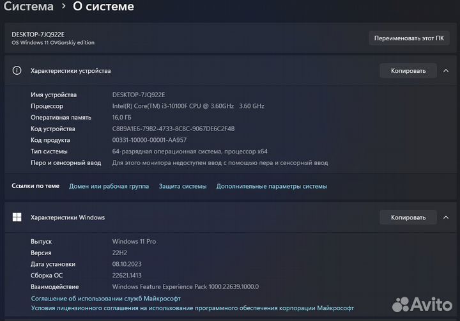Click the Имя устройства label
Viewport: 460px width, 321px height.
click(54, 95)
